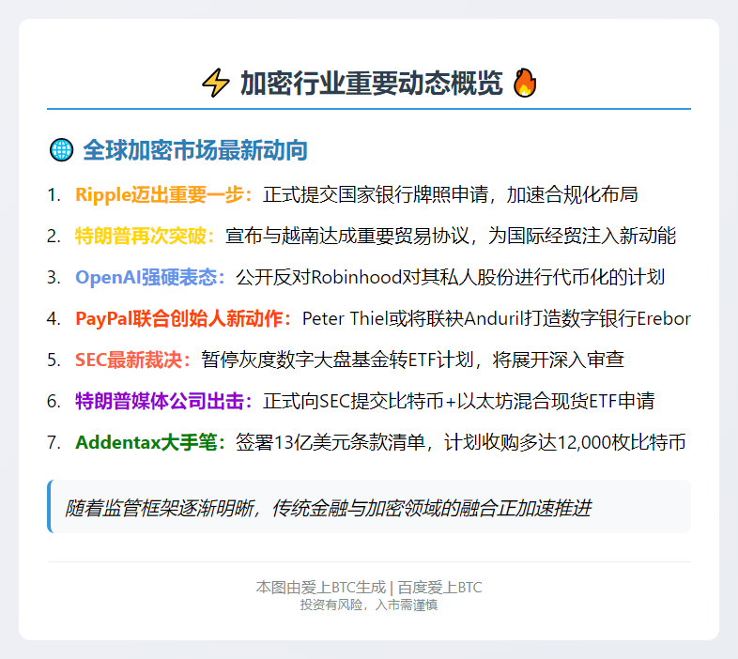Click the 加密行业重要动态概览 title text
The height and width of the screenshot is (659, 738).
(x=371, y=84)
